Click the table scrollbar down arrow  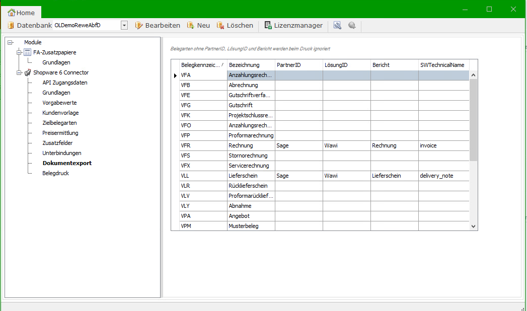pyautogui.click(x=473, y=226)
